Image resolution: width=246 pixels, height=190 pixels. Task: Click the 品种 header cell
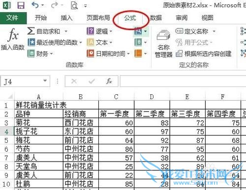39,114
